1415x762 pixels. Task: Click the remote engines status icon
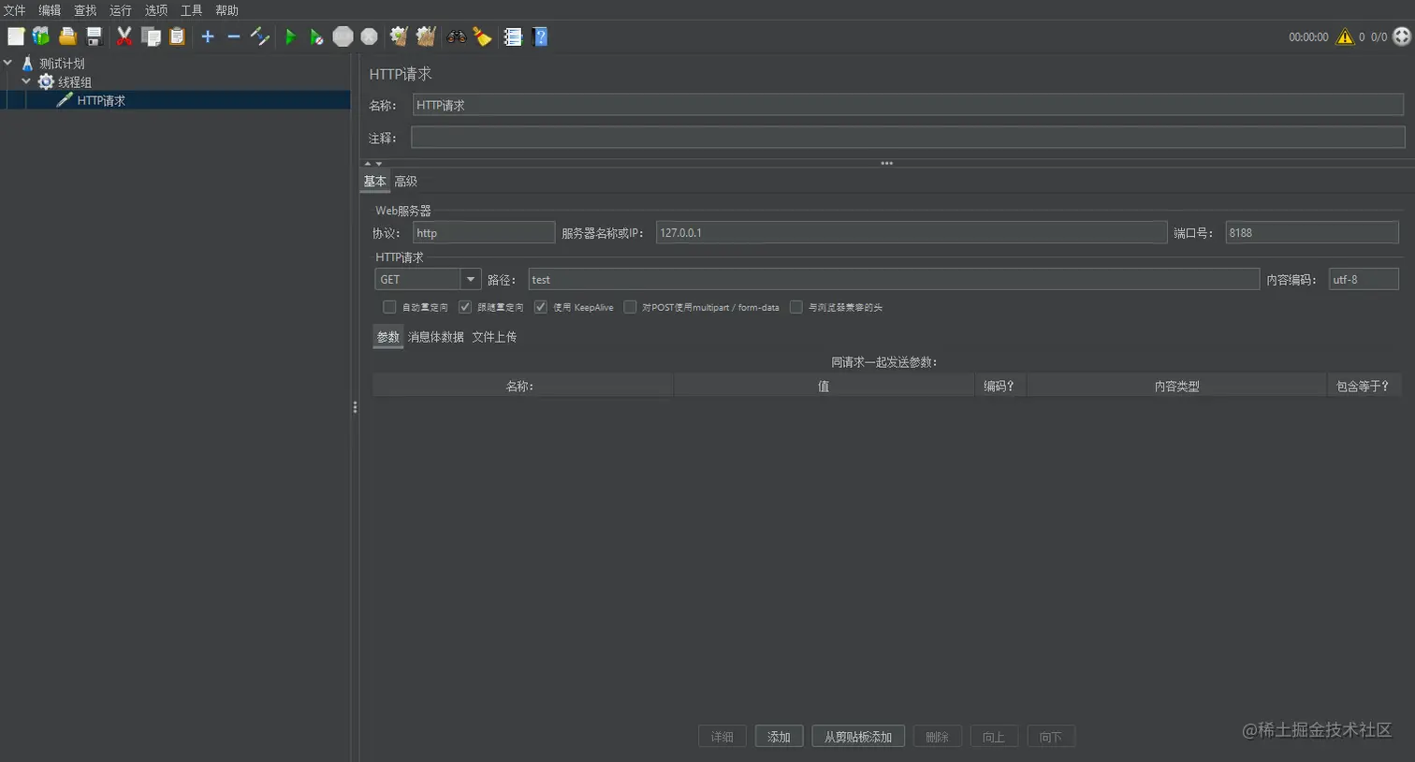tap(1401, 37)
